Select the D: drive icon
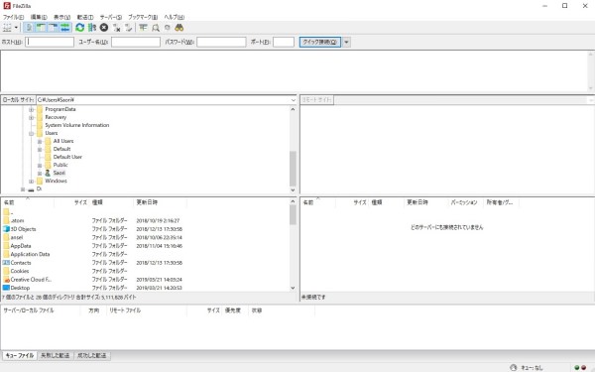Image resolution: width=595 pixels, height=372 pixels. coord(31,189)
